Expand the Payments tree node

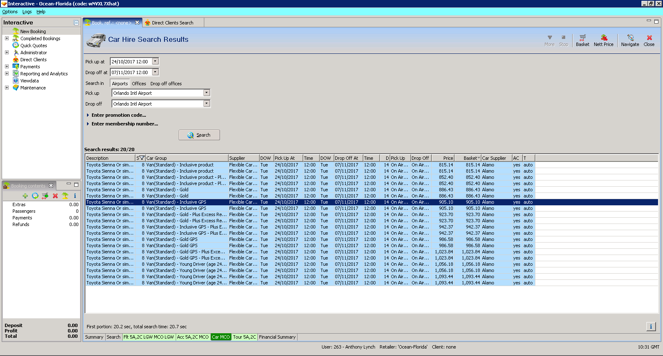click(x=7, y=66)
